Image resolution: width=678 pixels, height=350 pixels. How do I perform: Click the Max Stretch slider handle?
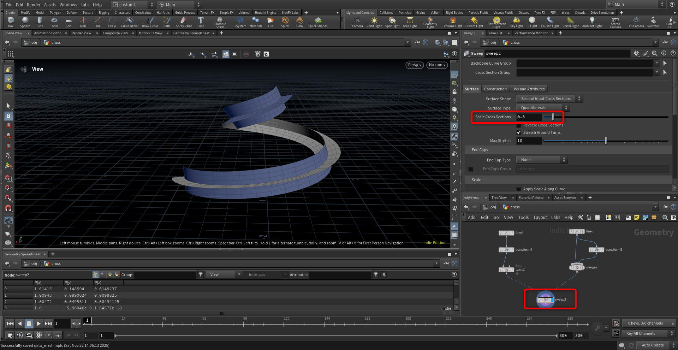coord(606,141)
